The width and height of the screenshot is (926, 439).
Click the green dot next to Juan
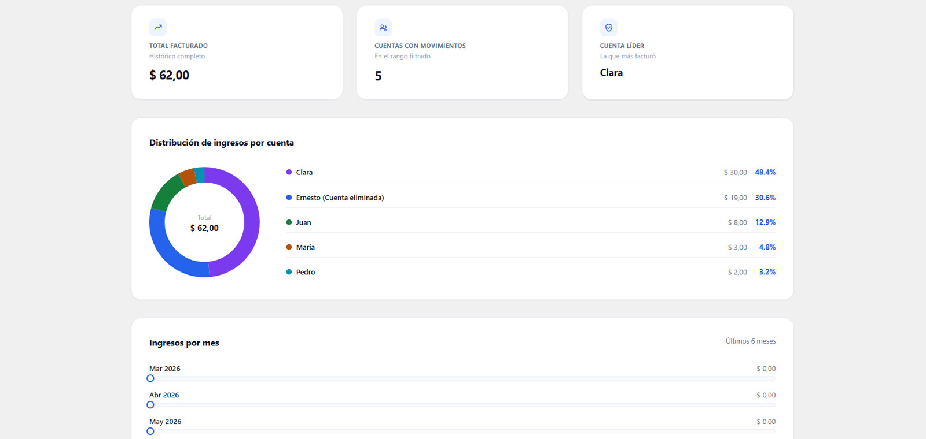289,222
